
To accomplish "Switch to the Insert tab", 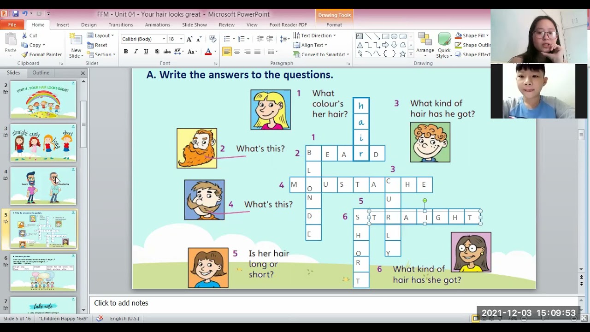I will 63,25.
